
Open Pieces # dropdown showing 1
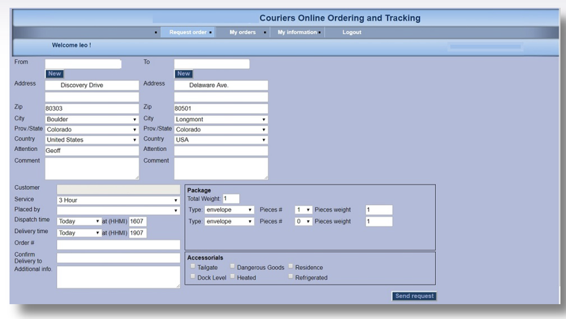(x=303, y=210)
